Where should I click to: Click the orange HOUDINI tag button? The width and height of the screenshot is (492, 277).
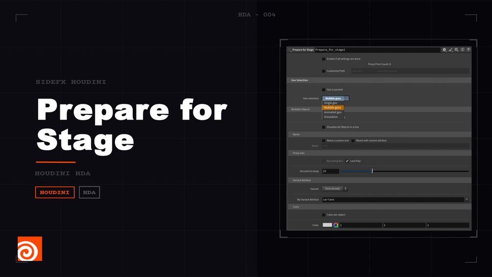tap(55, 193)
